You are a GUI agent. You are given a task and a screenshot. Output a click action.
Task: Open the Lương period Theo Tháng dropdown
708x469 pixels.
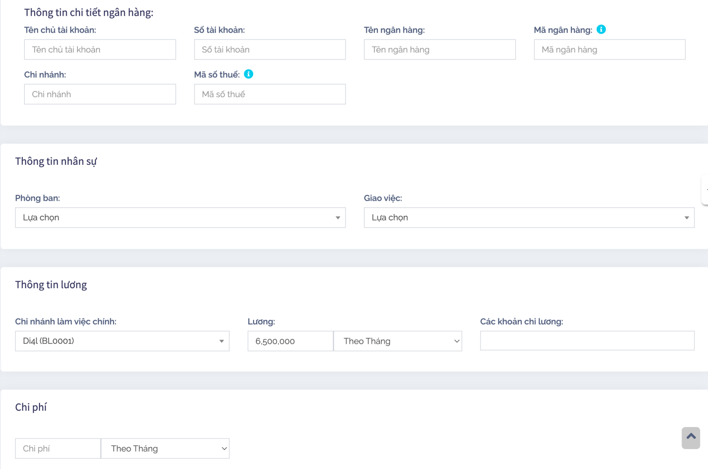click(x=397, y=341)
